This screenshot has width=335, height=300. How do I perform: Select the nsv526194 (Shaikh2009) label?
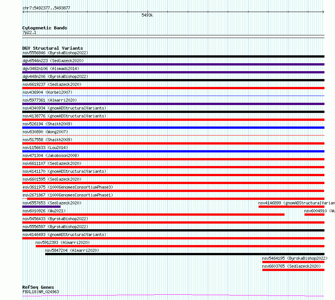point(47,124)
